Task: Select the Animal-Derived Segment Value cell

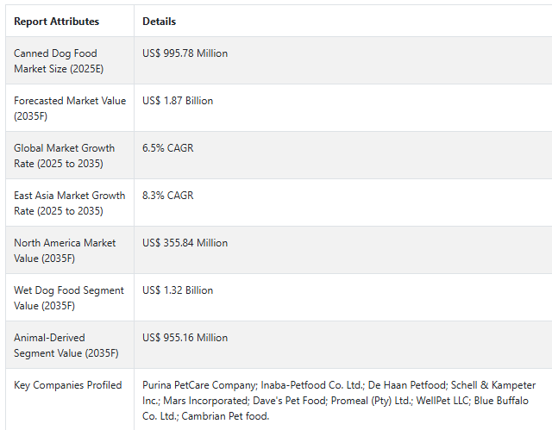Action: (x=66, y=346)
